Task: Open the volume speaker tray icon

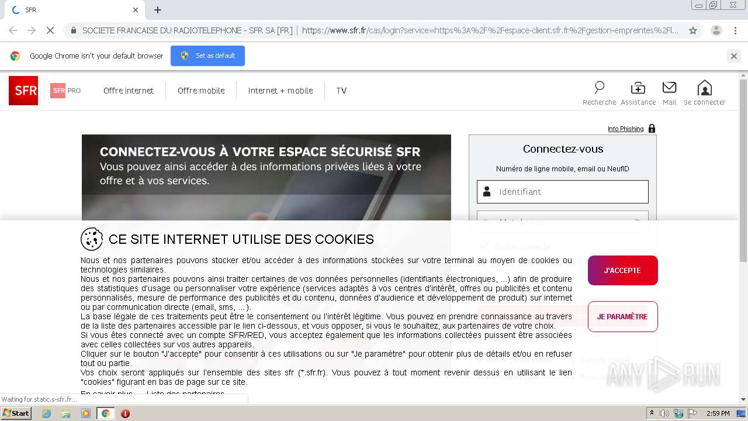Action: pyautogui.click(x=664, y=413)
